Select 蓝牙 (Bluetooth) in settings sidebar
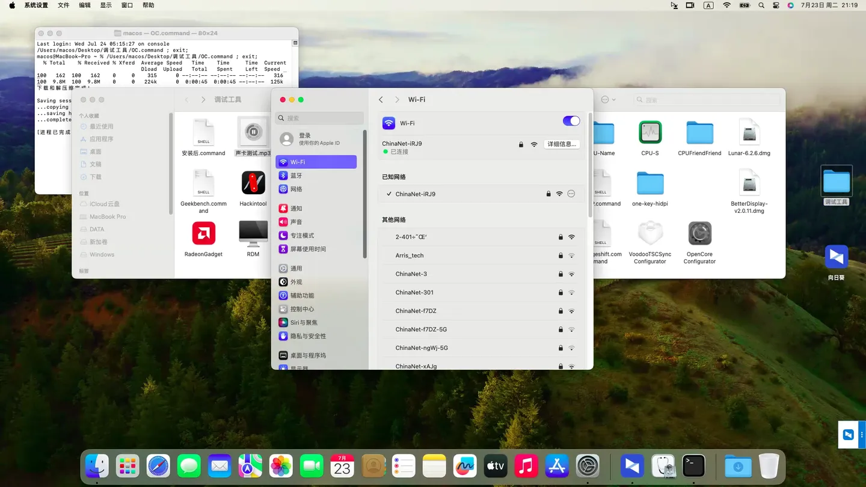 click(x=296, y=176)
